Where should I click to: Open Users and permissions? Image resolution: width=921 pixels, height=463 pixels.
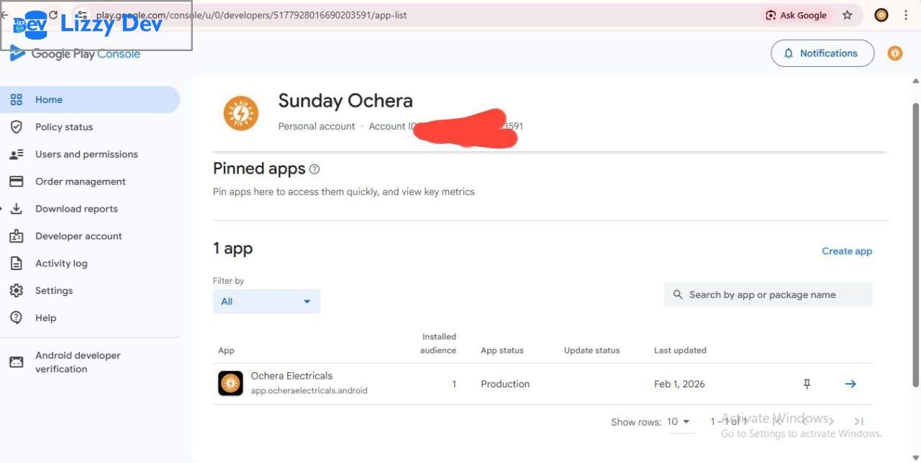(86, 154)
